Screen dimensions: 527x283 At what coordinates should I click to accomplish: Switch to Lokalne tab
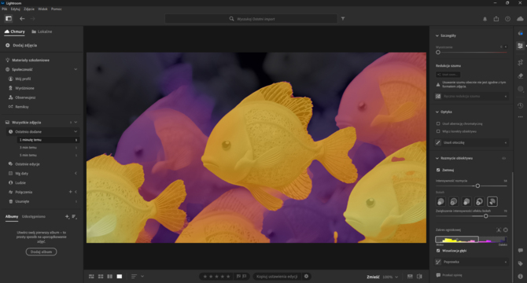pos(42,31)
